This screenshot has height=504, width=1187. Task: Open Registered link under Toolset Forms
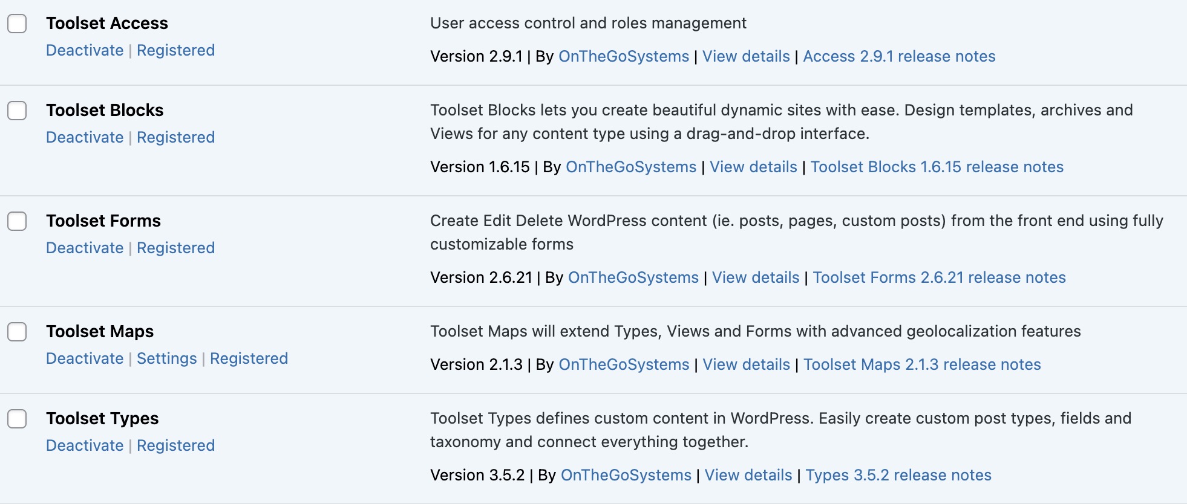pyautogui.click(x=175, y=248)
